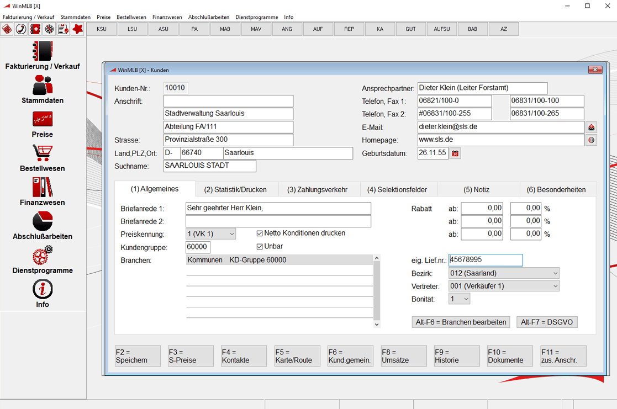Click the AUFSU toolbar button
The width and height of the screenshot is (617, 409).
point(442,29)
